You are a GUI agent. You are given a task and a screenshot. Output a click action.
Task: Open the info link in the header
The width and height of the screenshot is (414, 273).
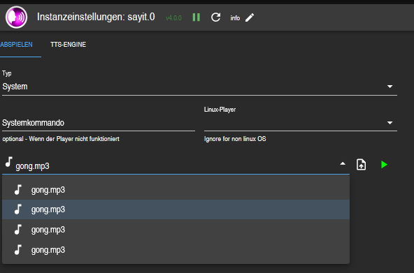point(235,18)
